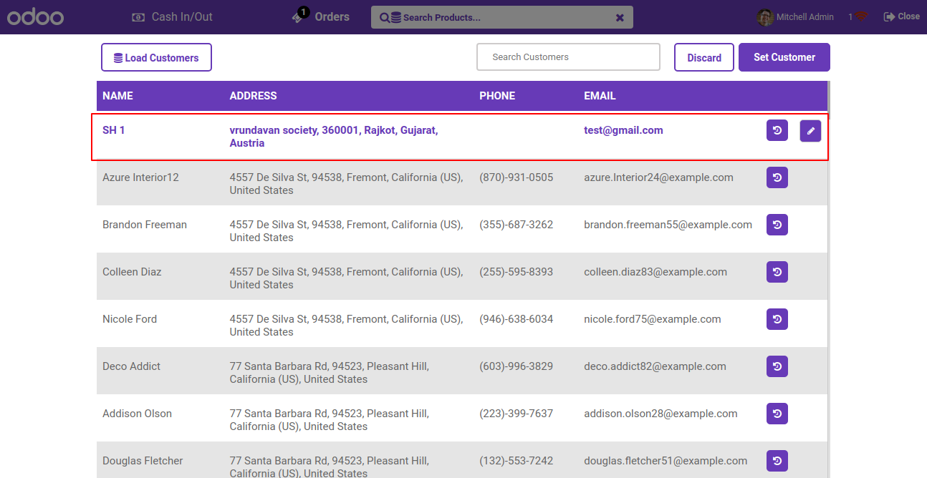Click the magnifier icon in product search
The width and height of the screenshot is (927, 478).
tap(385, 17)
